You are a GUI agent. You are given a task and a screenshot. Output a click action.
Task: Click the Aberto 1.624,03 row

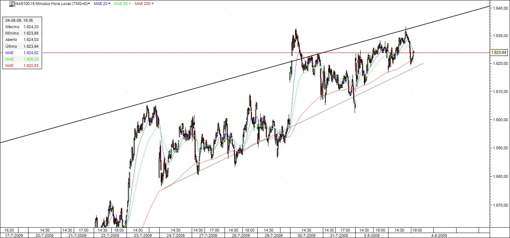pyautogui.click(x=22, y=40)
